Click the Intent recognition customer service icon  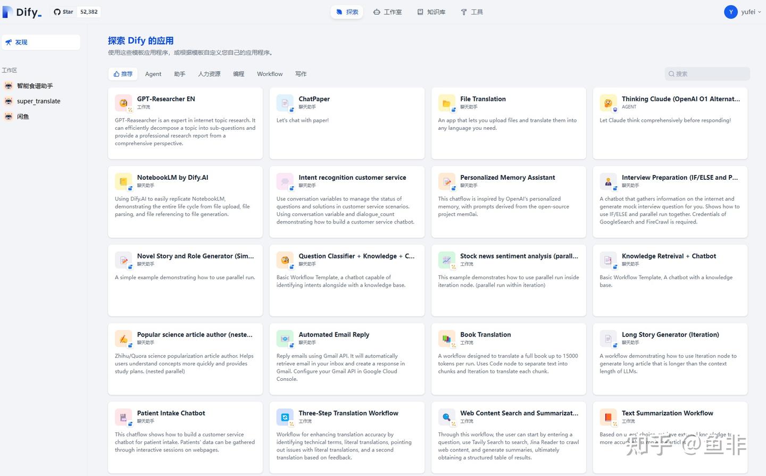point(285,181)
